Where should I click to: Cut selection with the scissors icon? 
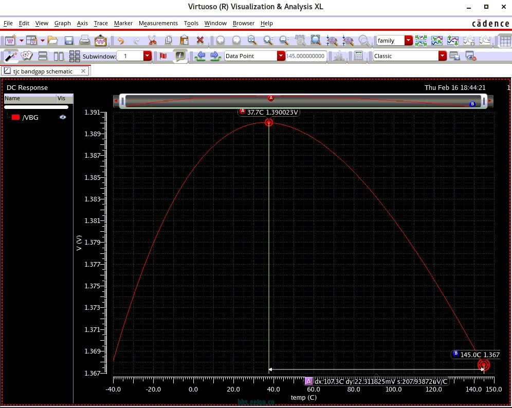152,41
